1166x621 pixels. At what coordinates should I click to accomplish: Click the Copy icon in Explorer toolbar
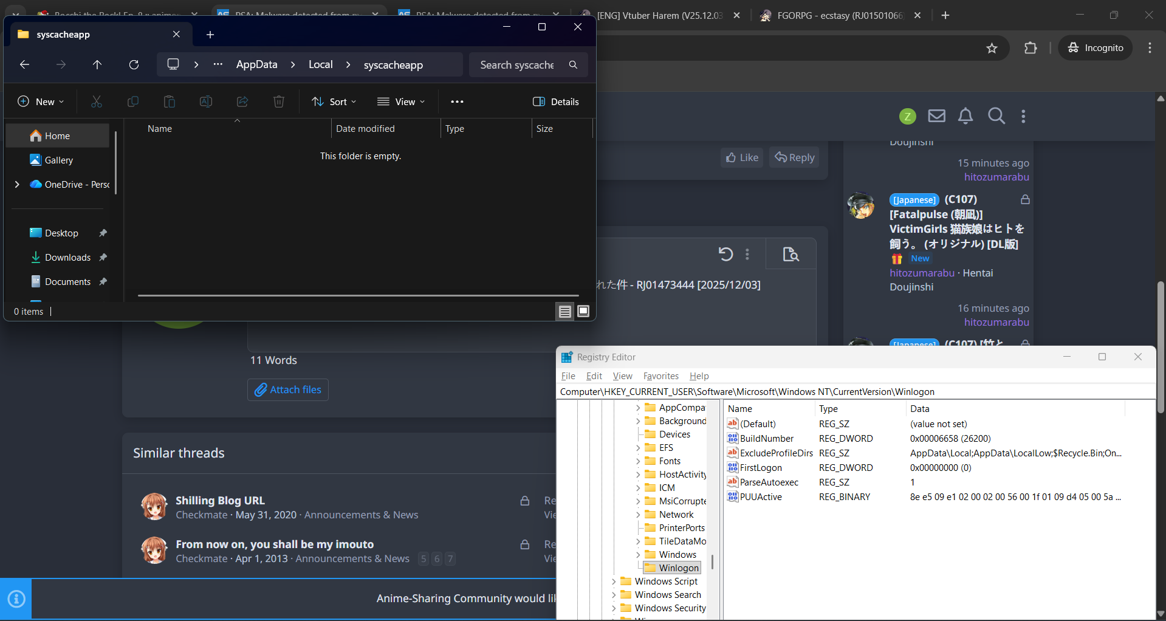[x=133, y=101]
